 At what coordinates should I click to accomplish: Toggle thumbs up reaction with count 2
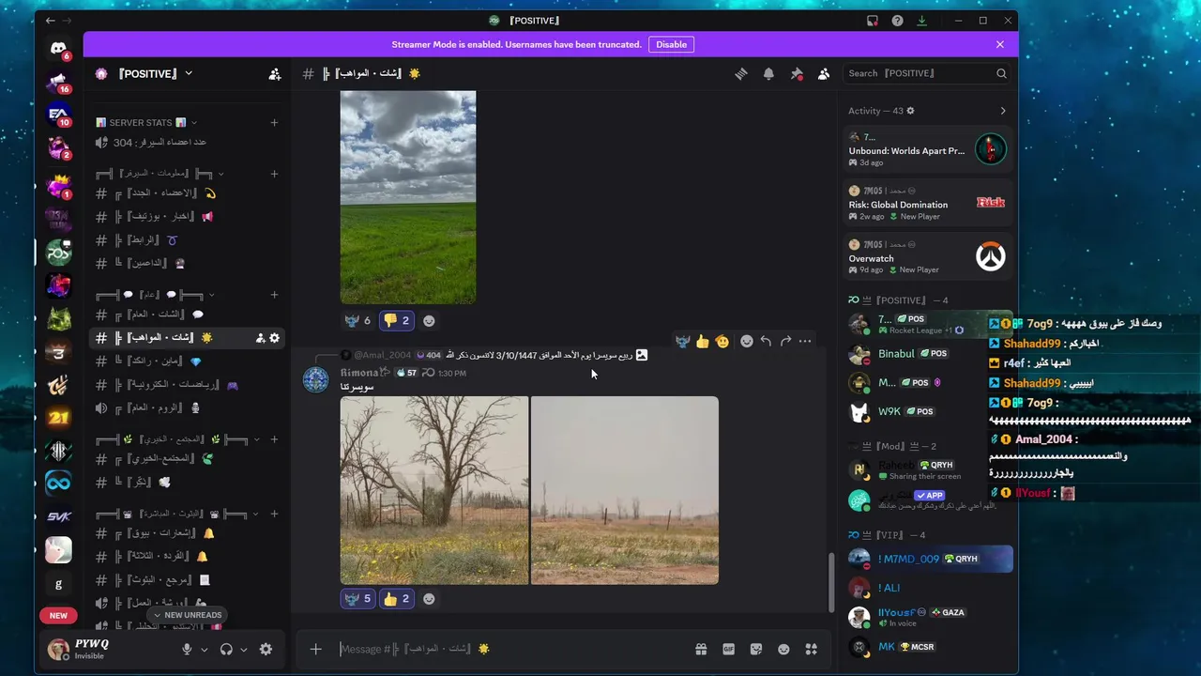(396, 598)
